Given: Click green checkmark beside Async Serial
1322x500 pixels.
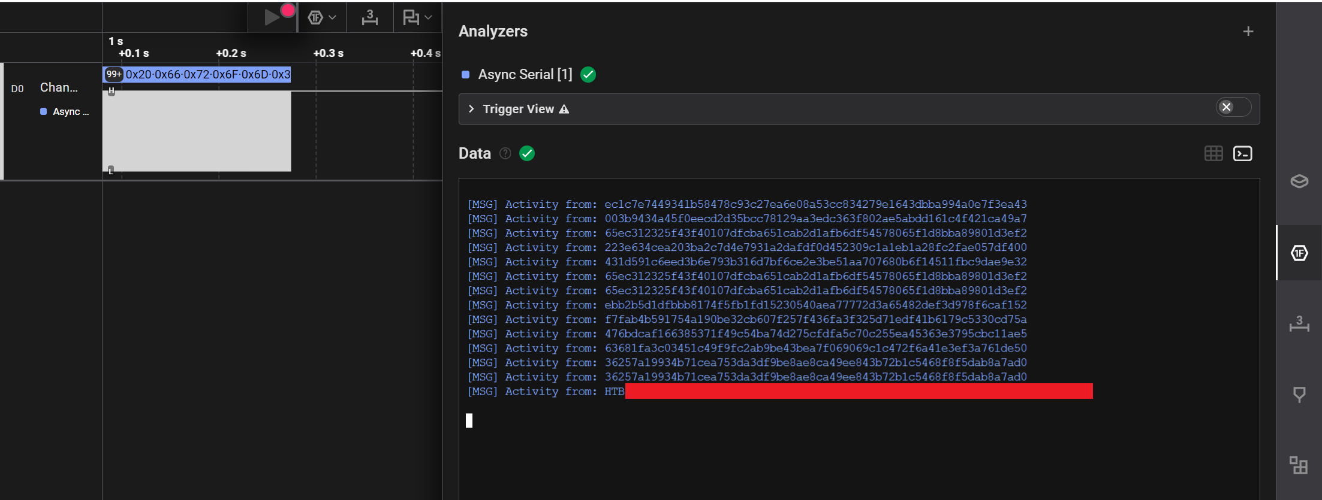Looking at the screenshot, I should coord(588,75).
